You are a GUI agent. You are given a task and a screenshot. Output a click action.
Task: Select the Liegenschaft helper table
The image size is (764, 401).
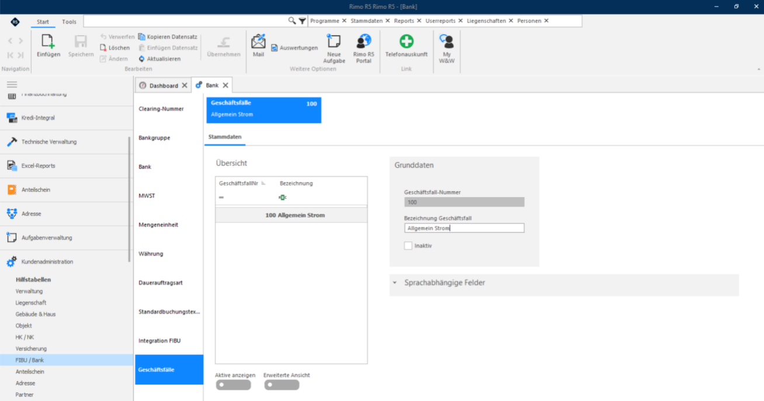(31, 303)
